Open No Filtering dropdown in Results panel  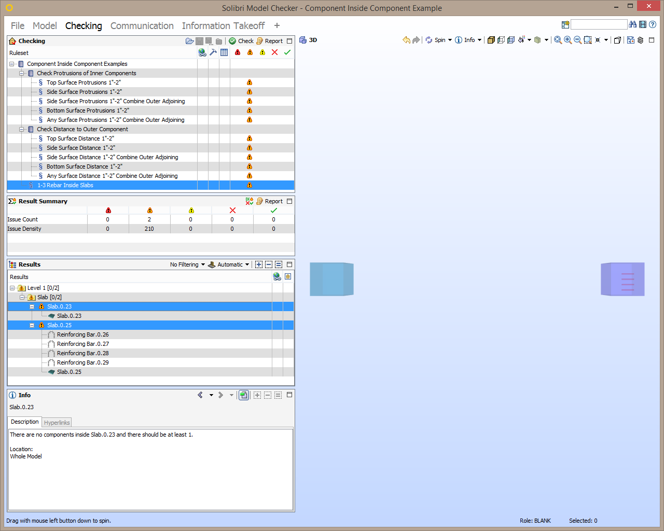pyautogui.click(x=187, y=264)
